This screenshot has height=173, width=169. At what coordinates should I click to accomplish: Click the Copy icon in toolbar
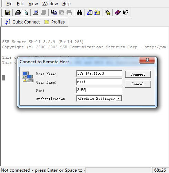point(54,12)
